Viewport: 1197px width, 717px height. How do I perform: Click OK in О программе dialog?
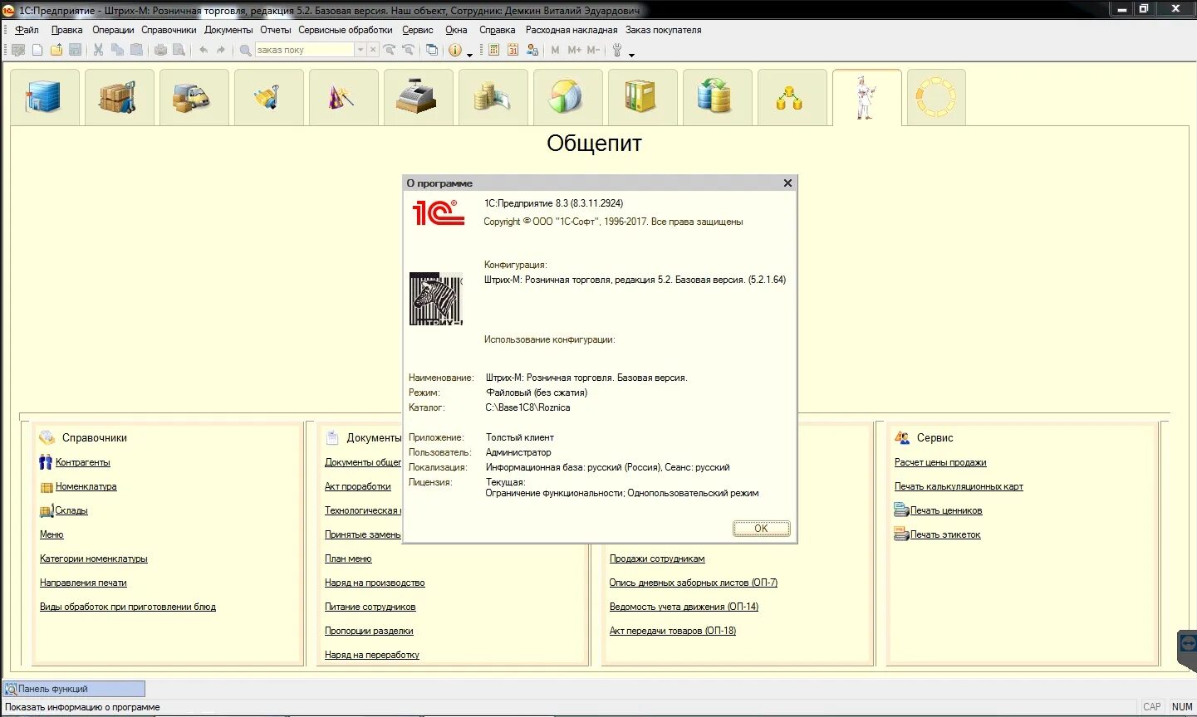tap(761, 528)
